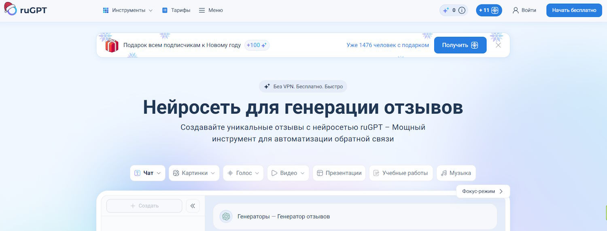Open the Меню hamburger item
Viewport: 607px width, 231px height.
[211, 11]
